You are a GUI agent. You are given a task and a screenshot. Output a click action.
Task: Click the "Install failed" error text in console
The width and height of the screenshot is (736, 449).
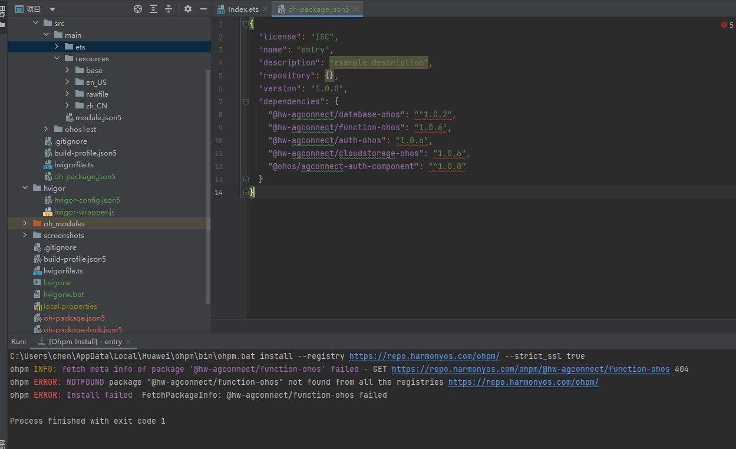click(x=100, y=395)
